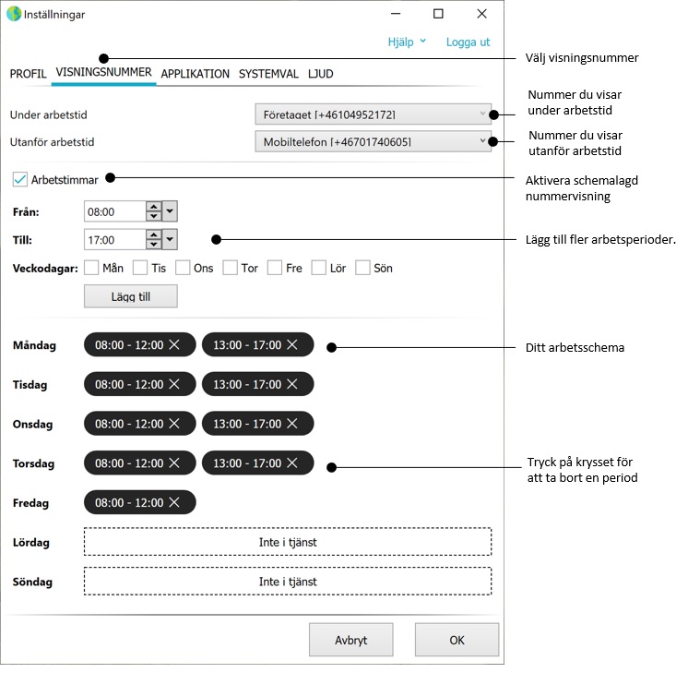Image resolution: width=688 pixels, height=673 pixels.
Task: Check the Fre weekday box
Action: [x=275, y=268]
